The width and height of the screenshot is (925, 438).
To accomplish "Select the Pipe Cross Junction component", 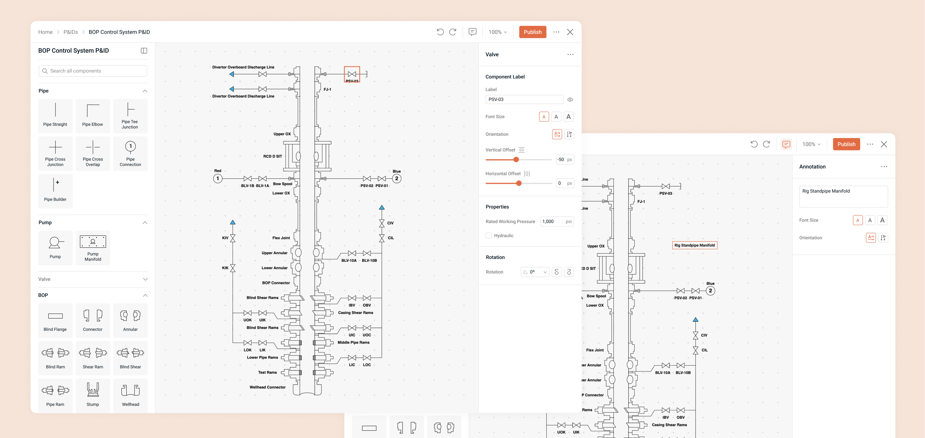I will pos(55,153).
